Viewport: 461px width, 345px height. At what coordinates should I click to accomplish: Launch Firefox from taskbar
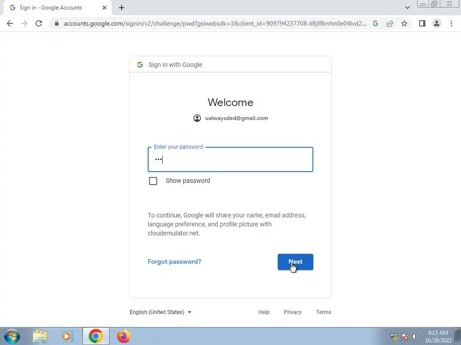point(123,336)
